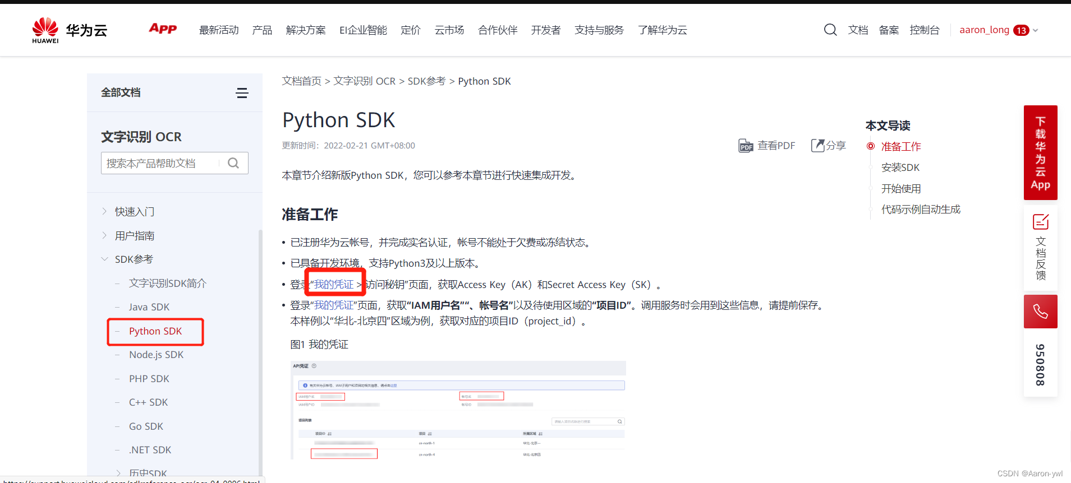Image resolution: width=1071 pixels, height=483 pixels.
Task: Click 我的凭证 link in the project ID bullet
Action: click(334, 305)
